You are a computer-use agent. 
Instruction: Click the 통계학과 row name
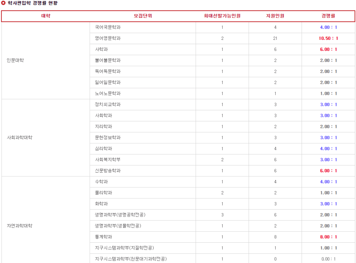[104, 237]
